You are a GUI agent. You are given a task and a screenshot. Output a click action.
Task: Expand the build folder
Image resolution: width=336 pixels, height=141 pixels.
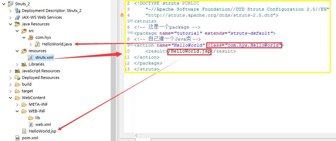coord(11,84)
